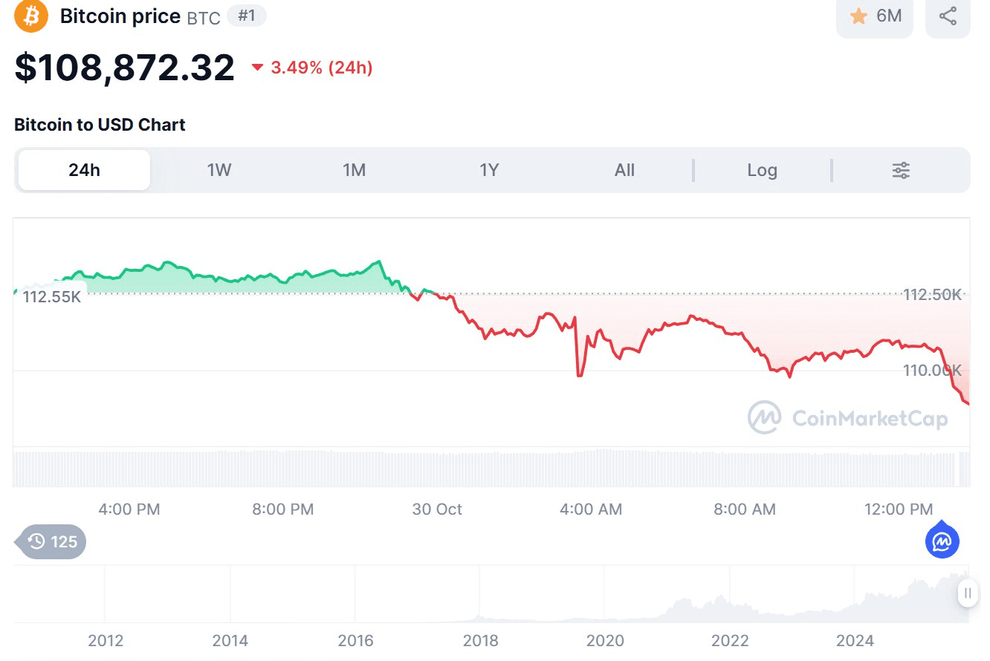990x661 pixels.
Task: Click the #1 rank badge
Action: (246, 16)
